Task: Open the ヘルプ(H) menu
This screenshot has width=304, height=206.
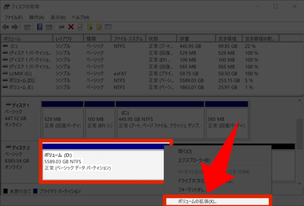Action: coord(80,17)
